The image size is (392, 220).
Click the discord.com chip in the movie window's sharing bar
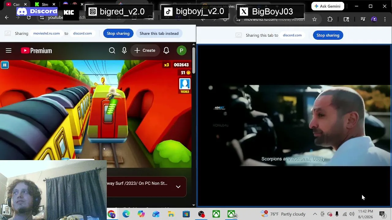pyautogui.click(x=292, y=35)
